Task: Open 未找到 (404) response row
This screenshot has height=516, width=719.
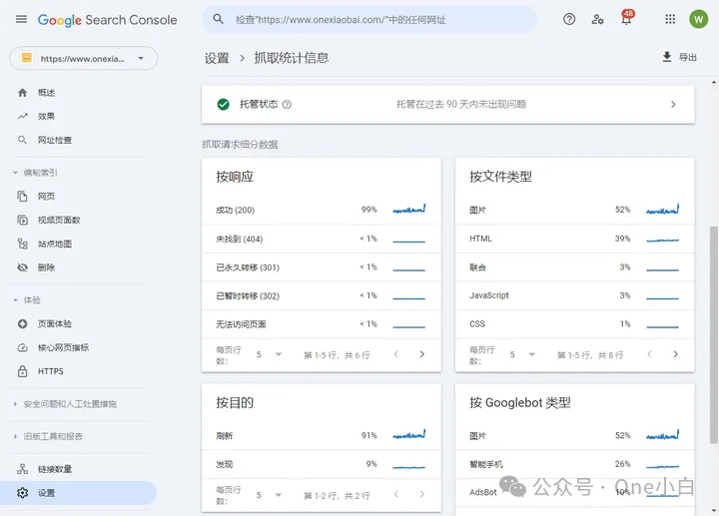Action: click(x=321, y=239)
